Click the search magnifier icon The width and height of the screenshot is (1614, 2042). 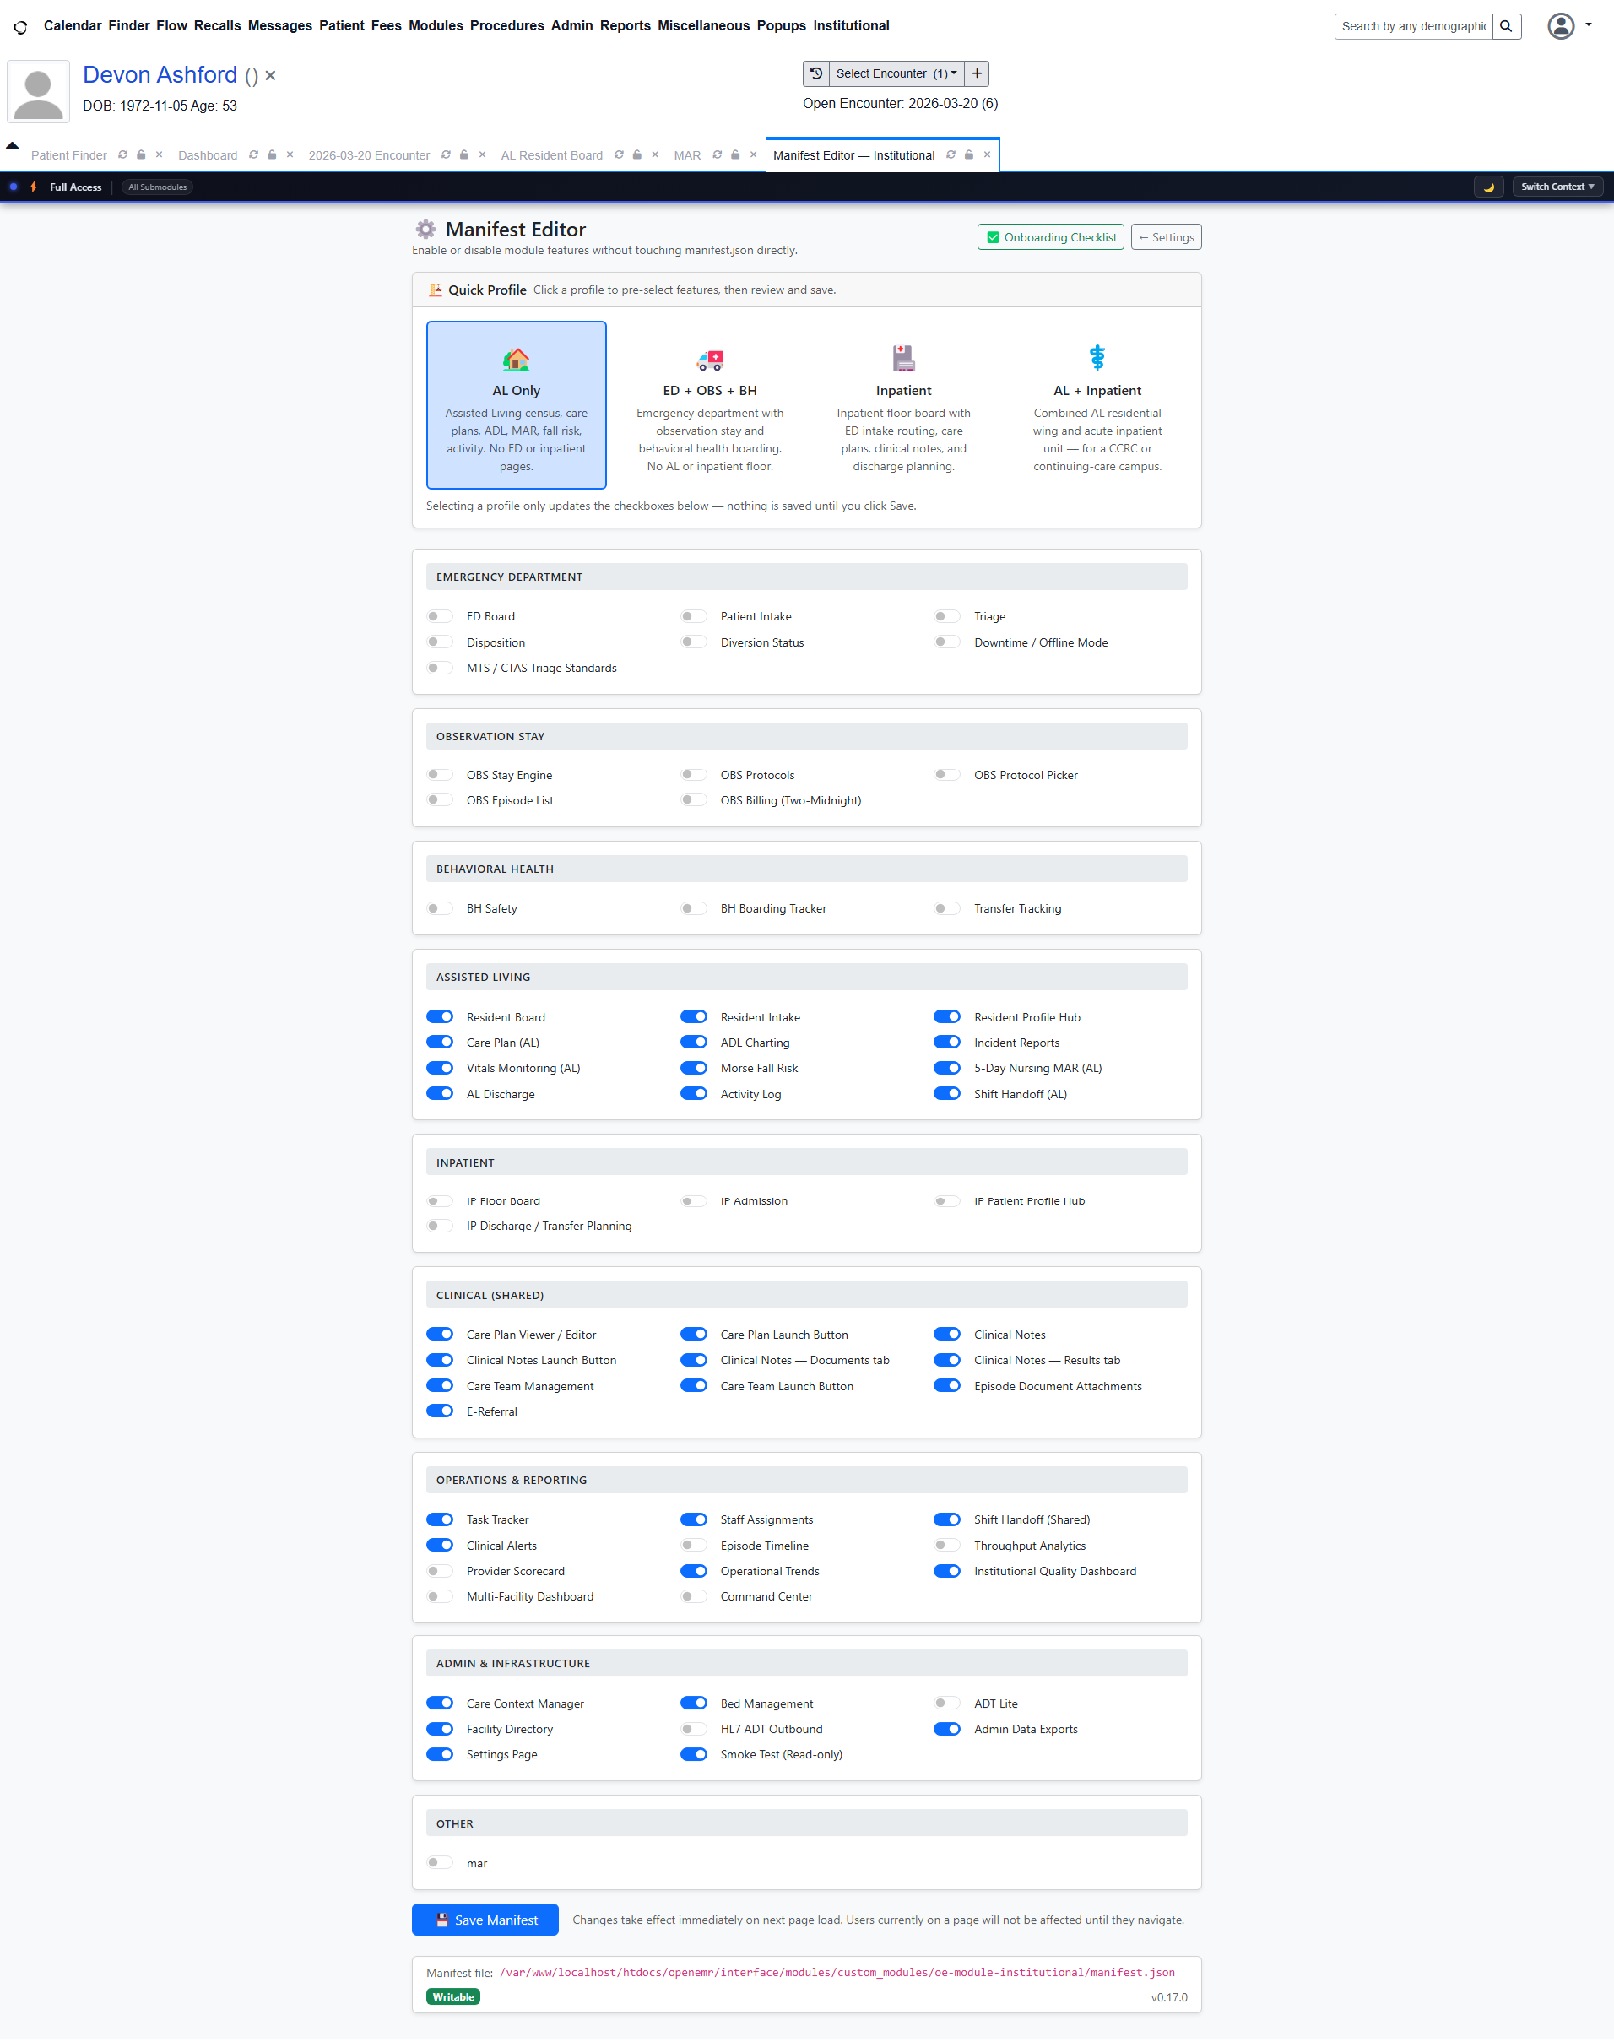coord(1506,26)
